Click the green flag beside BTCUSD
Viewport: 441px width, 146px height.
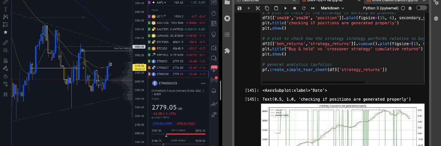click(149, 48)
